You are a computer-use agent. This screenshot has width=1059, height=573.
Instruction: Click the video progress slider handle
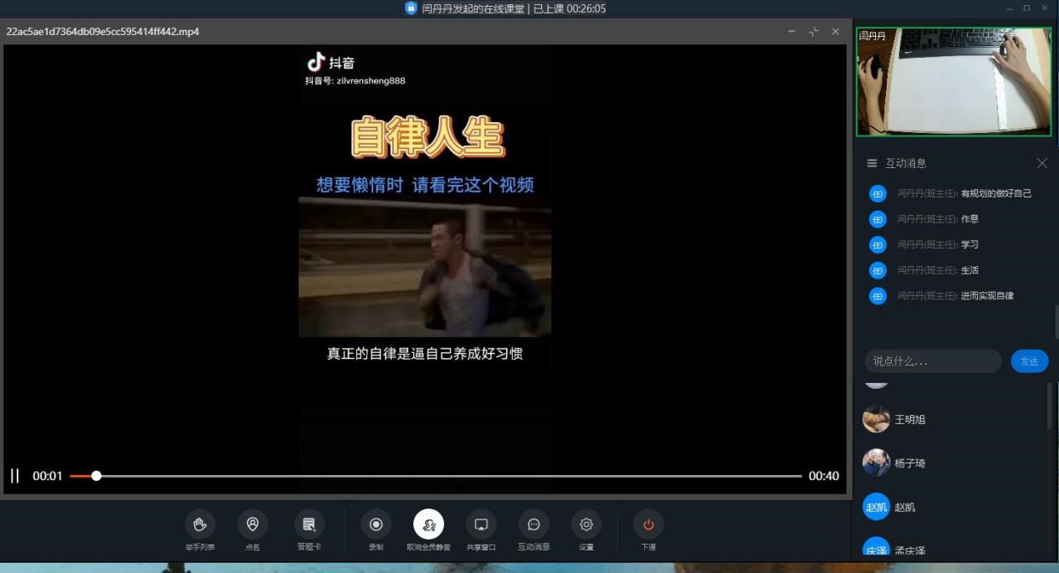point(96,476)
